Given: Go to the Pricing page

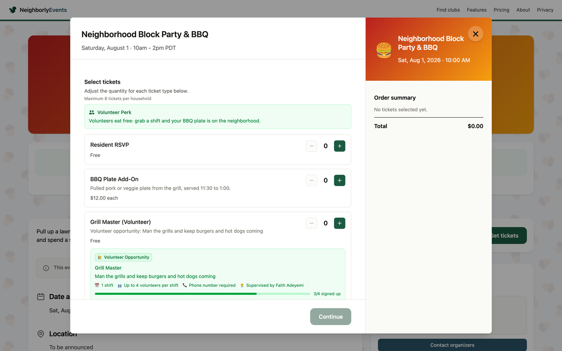Looking at the screenshot, I should pyautogui.click(x=501, y=10).
